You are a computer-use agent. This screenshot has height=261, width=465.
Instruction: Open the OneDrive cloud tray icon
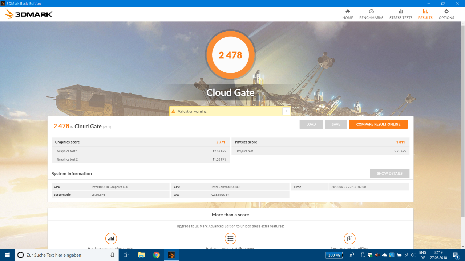click(384, 255)
